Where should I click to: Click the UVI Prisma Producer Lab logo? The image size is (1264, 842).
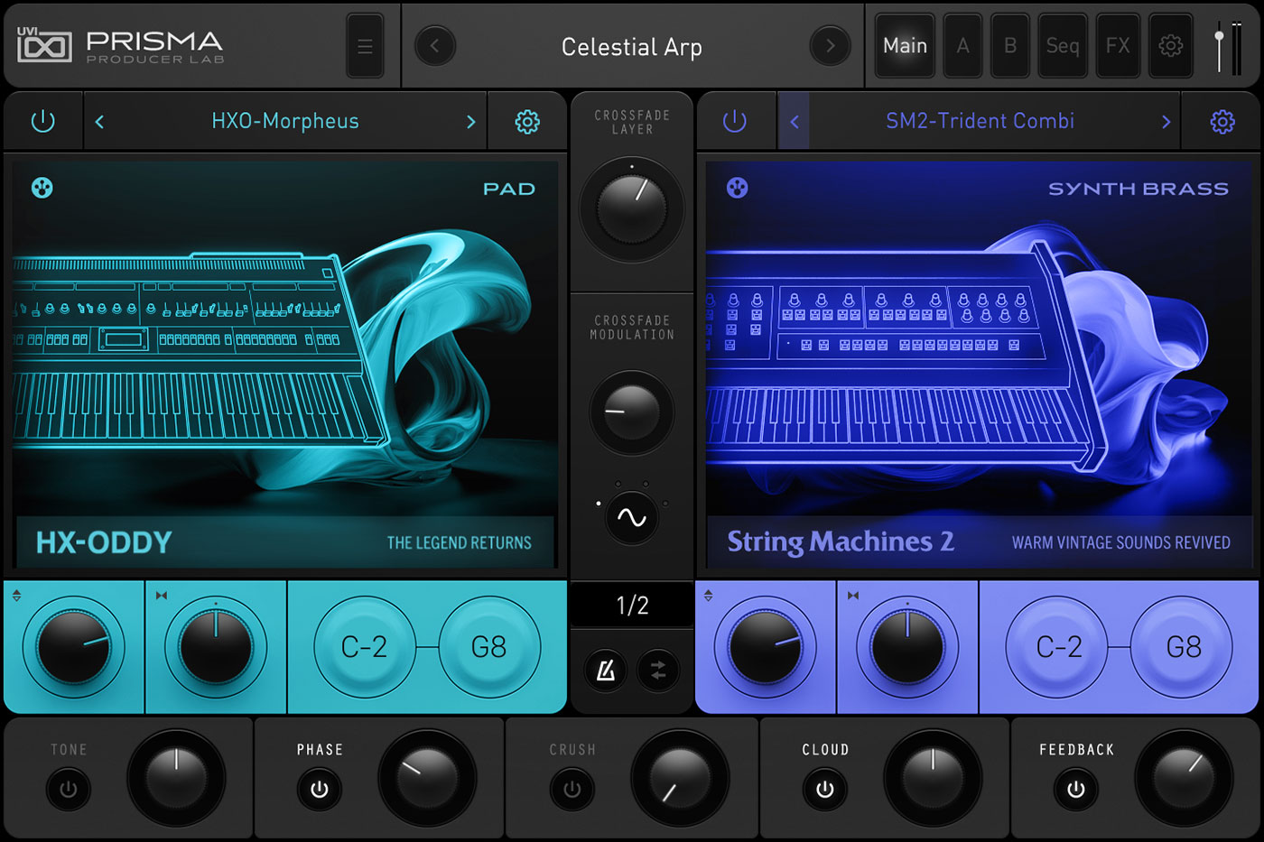[120, 46]
